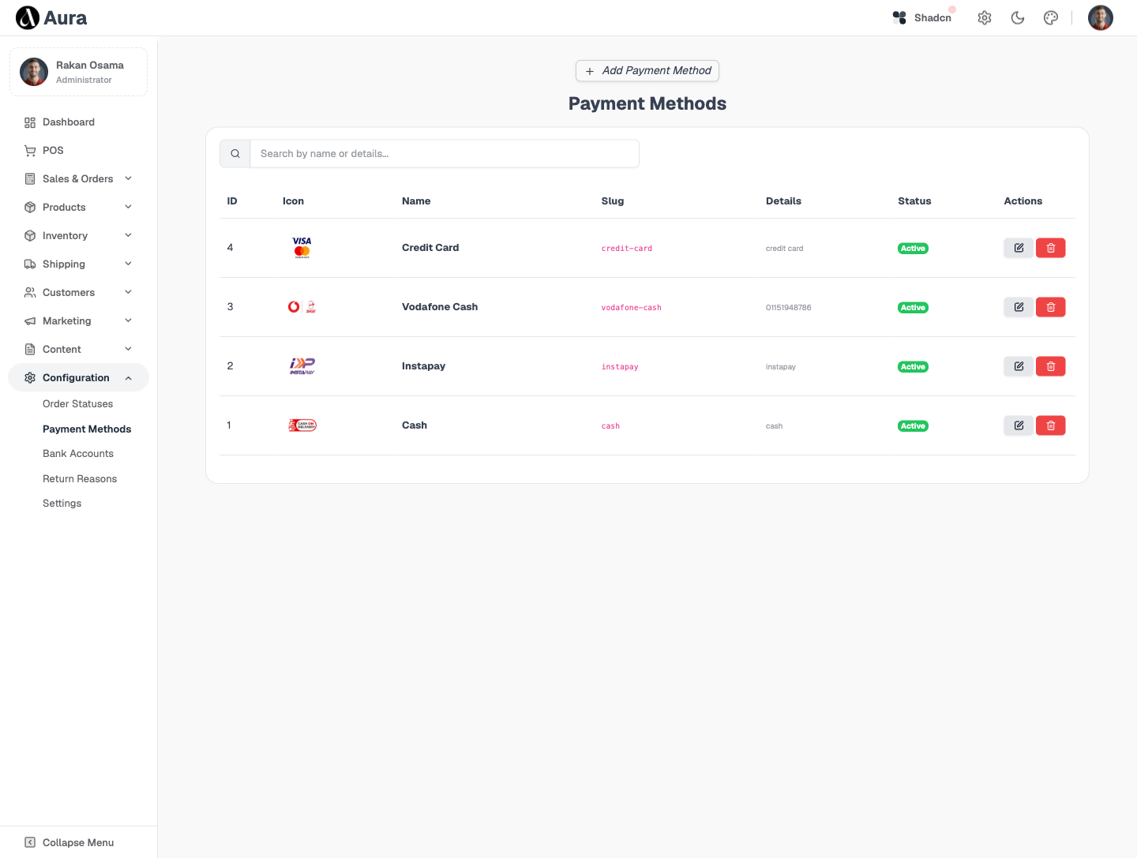This screenshot has width=1137, height=858.
Task: Click Active status badge for Vodafone Cash
Action: point(913,308)
